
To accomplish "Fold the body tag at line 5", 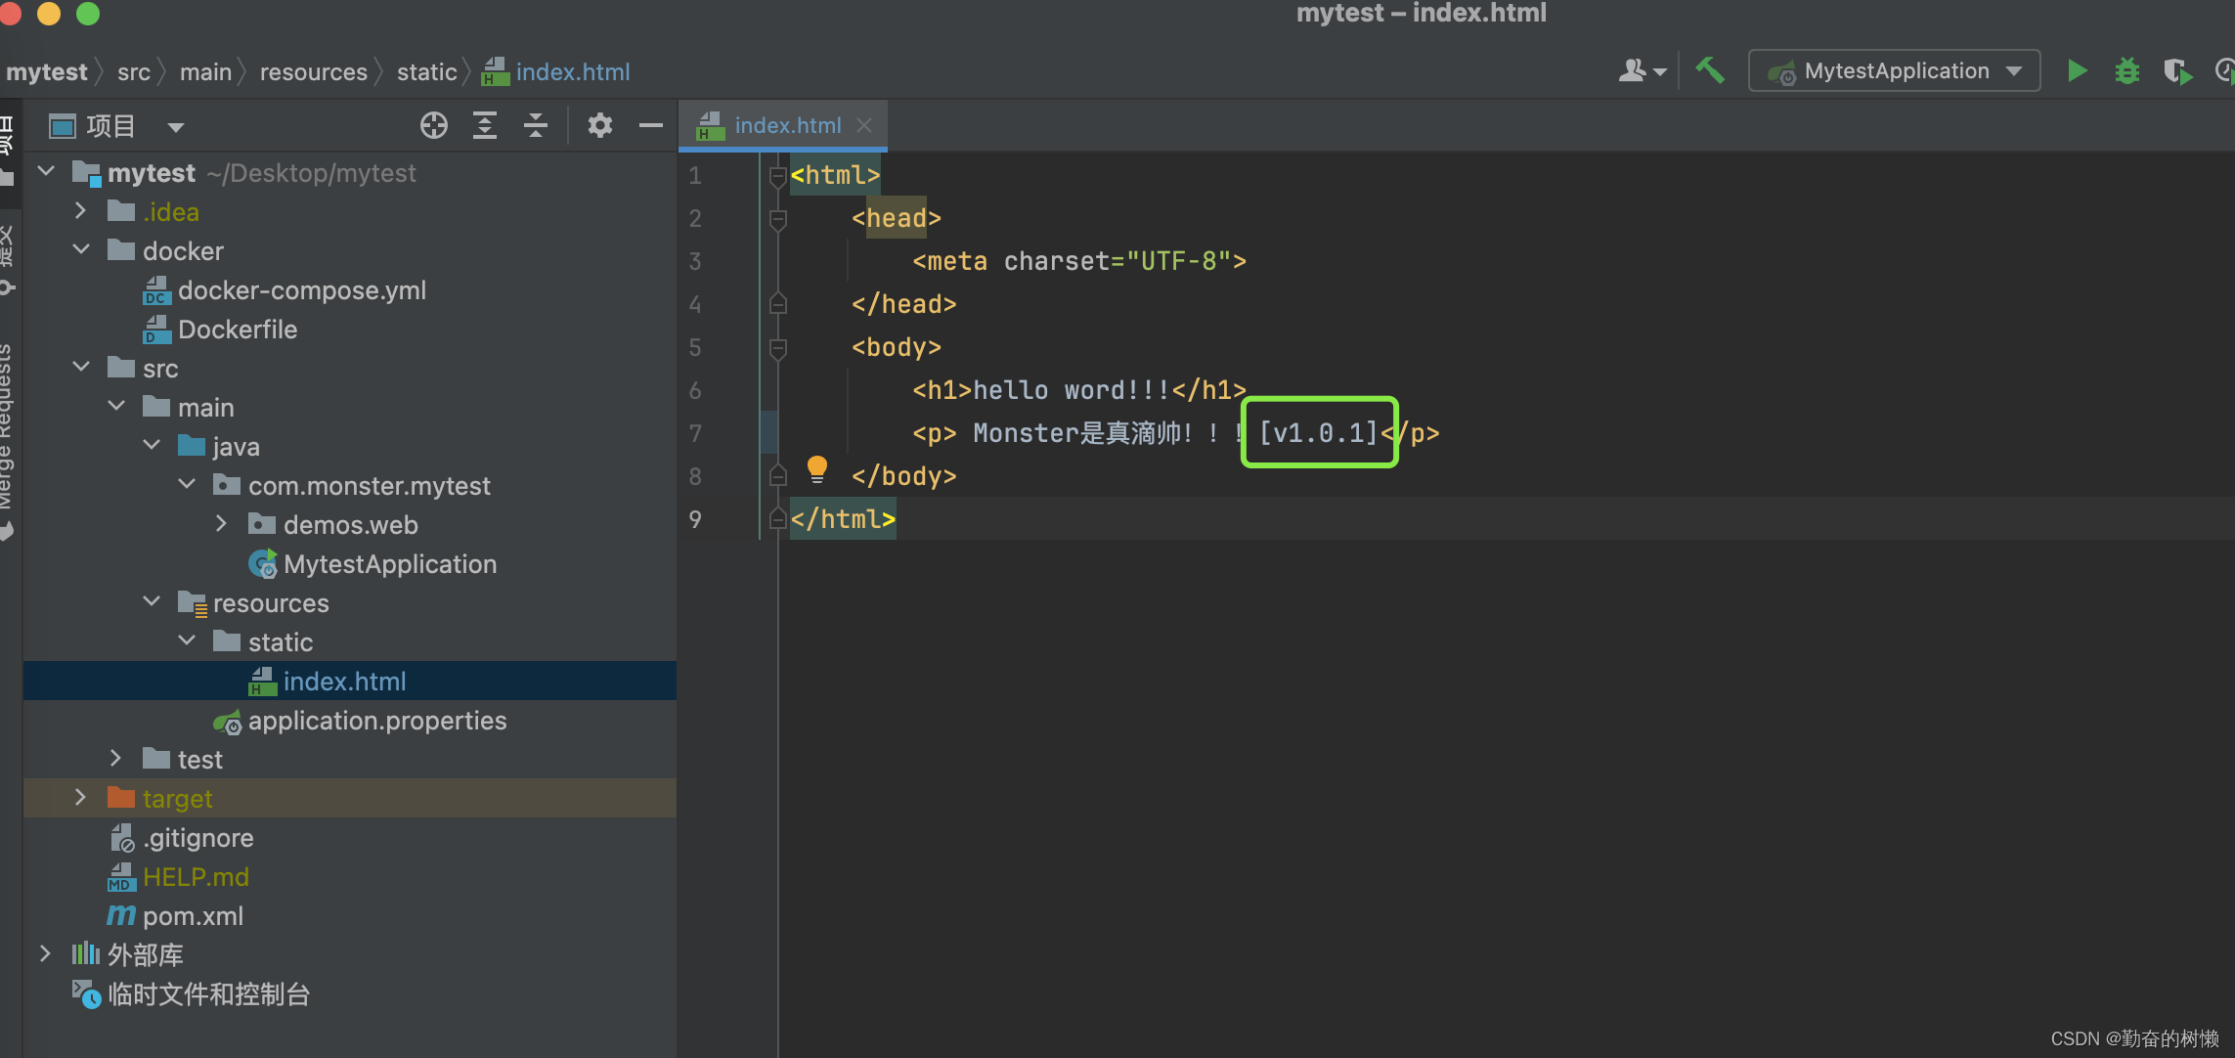I will pos(778,348).
